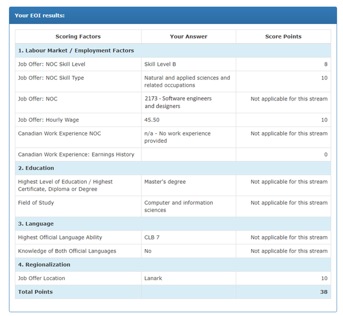Click the 'Job Offer: NOC' label
This screenshot has height=316, width=343.
coord(38,99)
